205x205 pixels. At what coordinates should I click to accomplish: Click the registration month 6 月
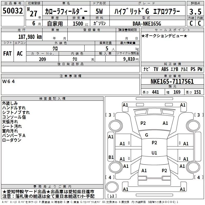click(x=37, y=23)
